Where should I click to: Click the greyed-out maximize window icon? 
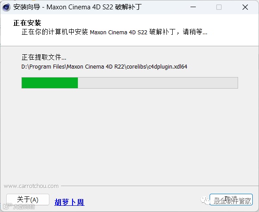point(219,7)
